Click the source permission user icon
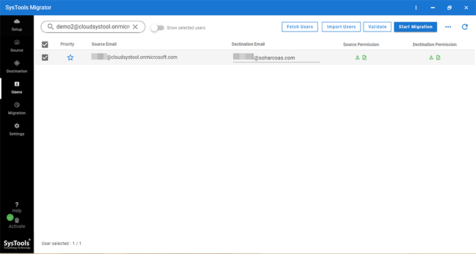This screenshot has width=476, height=254. click(x=358, y=57)
